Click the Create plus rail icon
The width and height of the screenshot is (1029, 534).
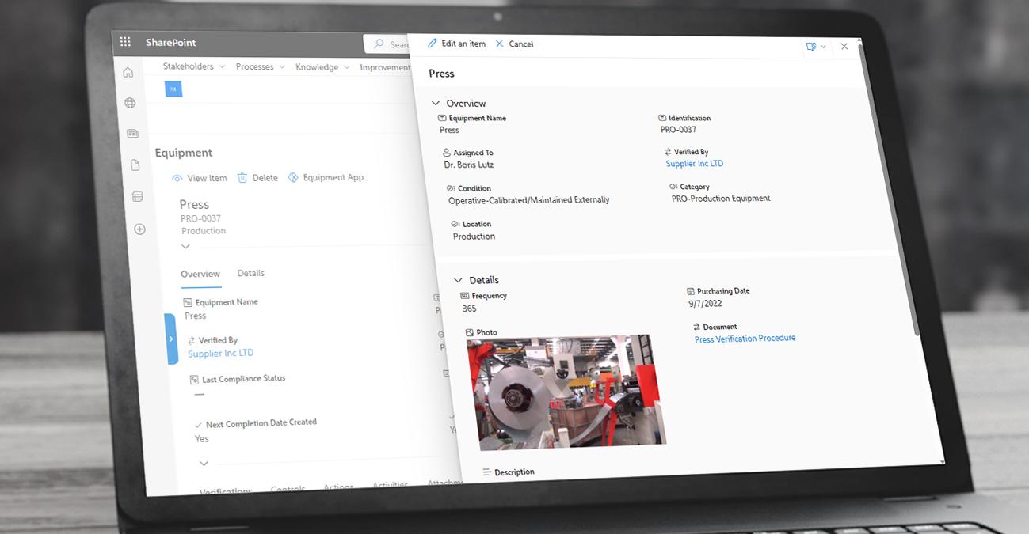point(139,229)
